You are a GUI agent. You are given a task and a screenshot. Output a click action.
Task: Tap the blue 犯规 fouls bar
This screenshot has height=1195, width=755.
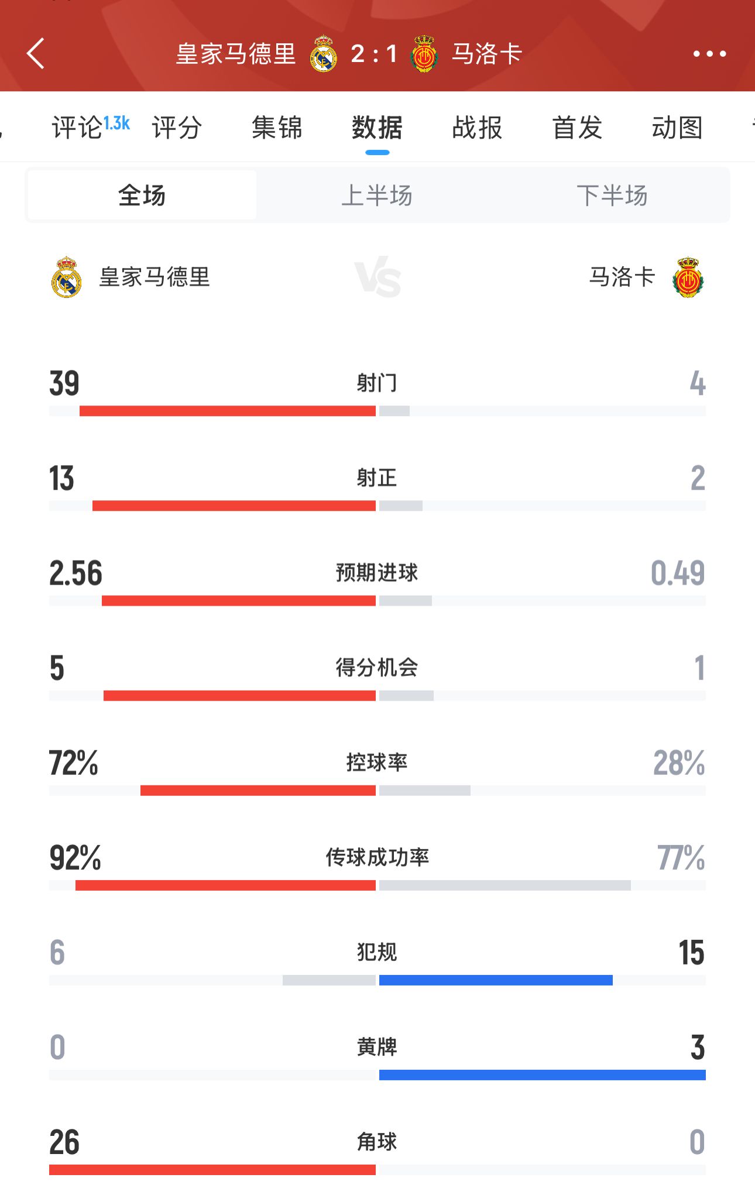pos(496,980)
